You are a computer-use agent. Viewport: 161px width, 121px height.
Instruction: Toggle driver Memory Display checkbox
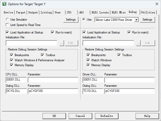[x=88, y=65]
